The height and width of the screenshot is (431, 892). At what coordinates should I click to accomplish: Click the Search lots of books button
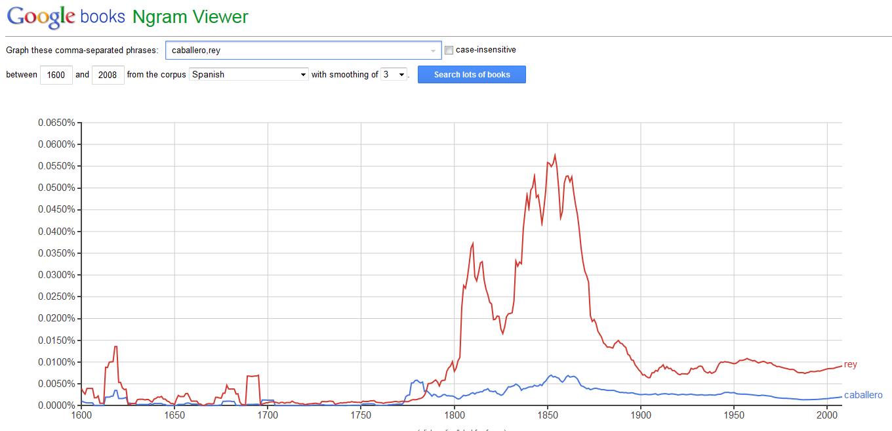[472, 74]
